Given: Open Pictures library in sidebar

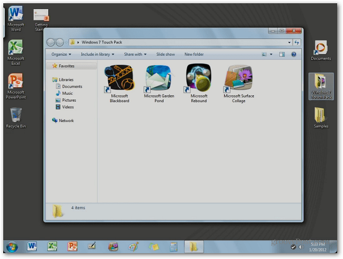Looking at the screenshot, I should coord(66,100).
